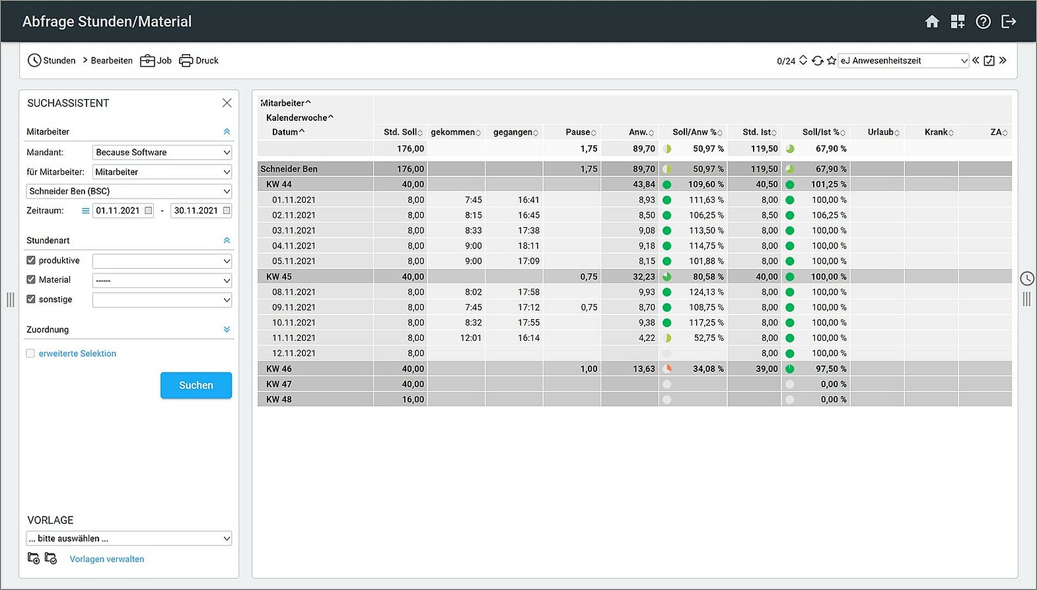This screenshot has width=1037, height=590.
Task: Expand the Zuordnung section
Action: click(227, 330)
